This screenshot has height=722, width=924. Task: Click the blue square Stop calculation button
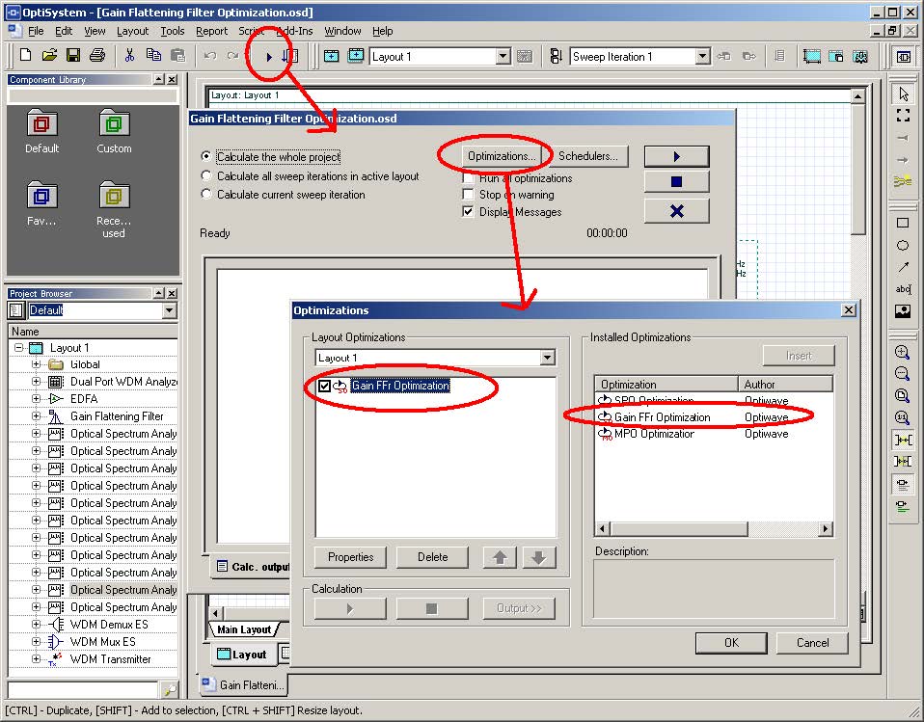click(676, 182)
